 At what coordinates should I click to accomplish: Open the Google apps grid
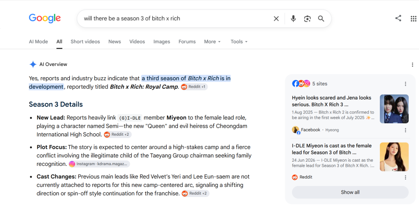click(x=413, y=19)
